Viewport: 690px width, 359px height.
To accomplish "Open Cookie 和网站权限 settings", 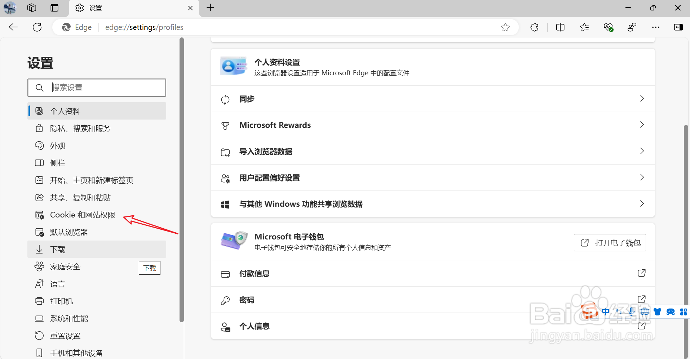I will coord(97,215).
